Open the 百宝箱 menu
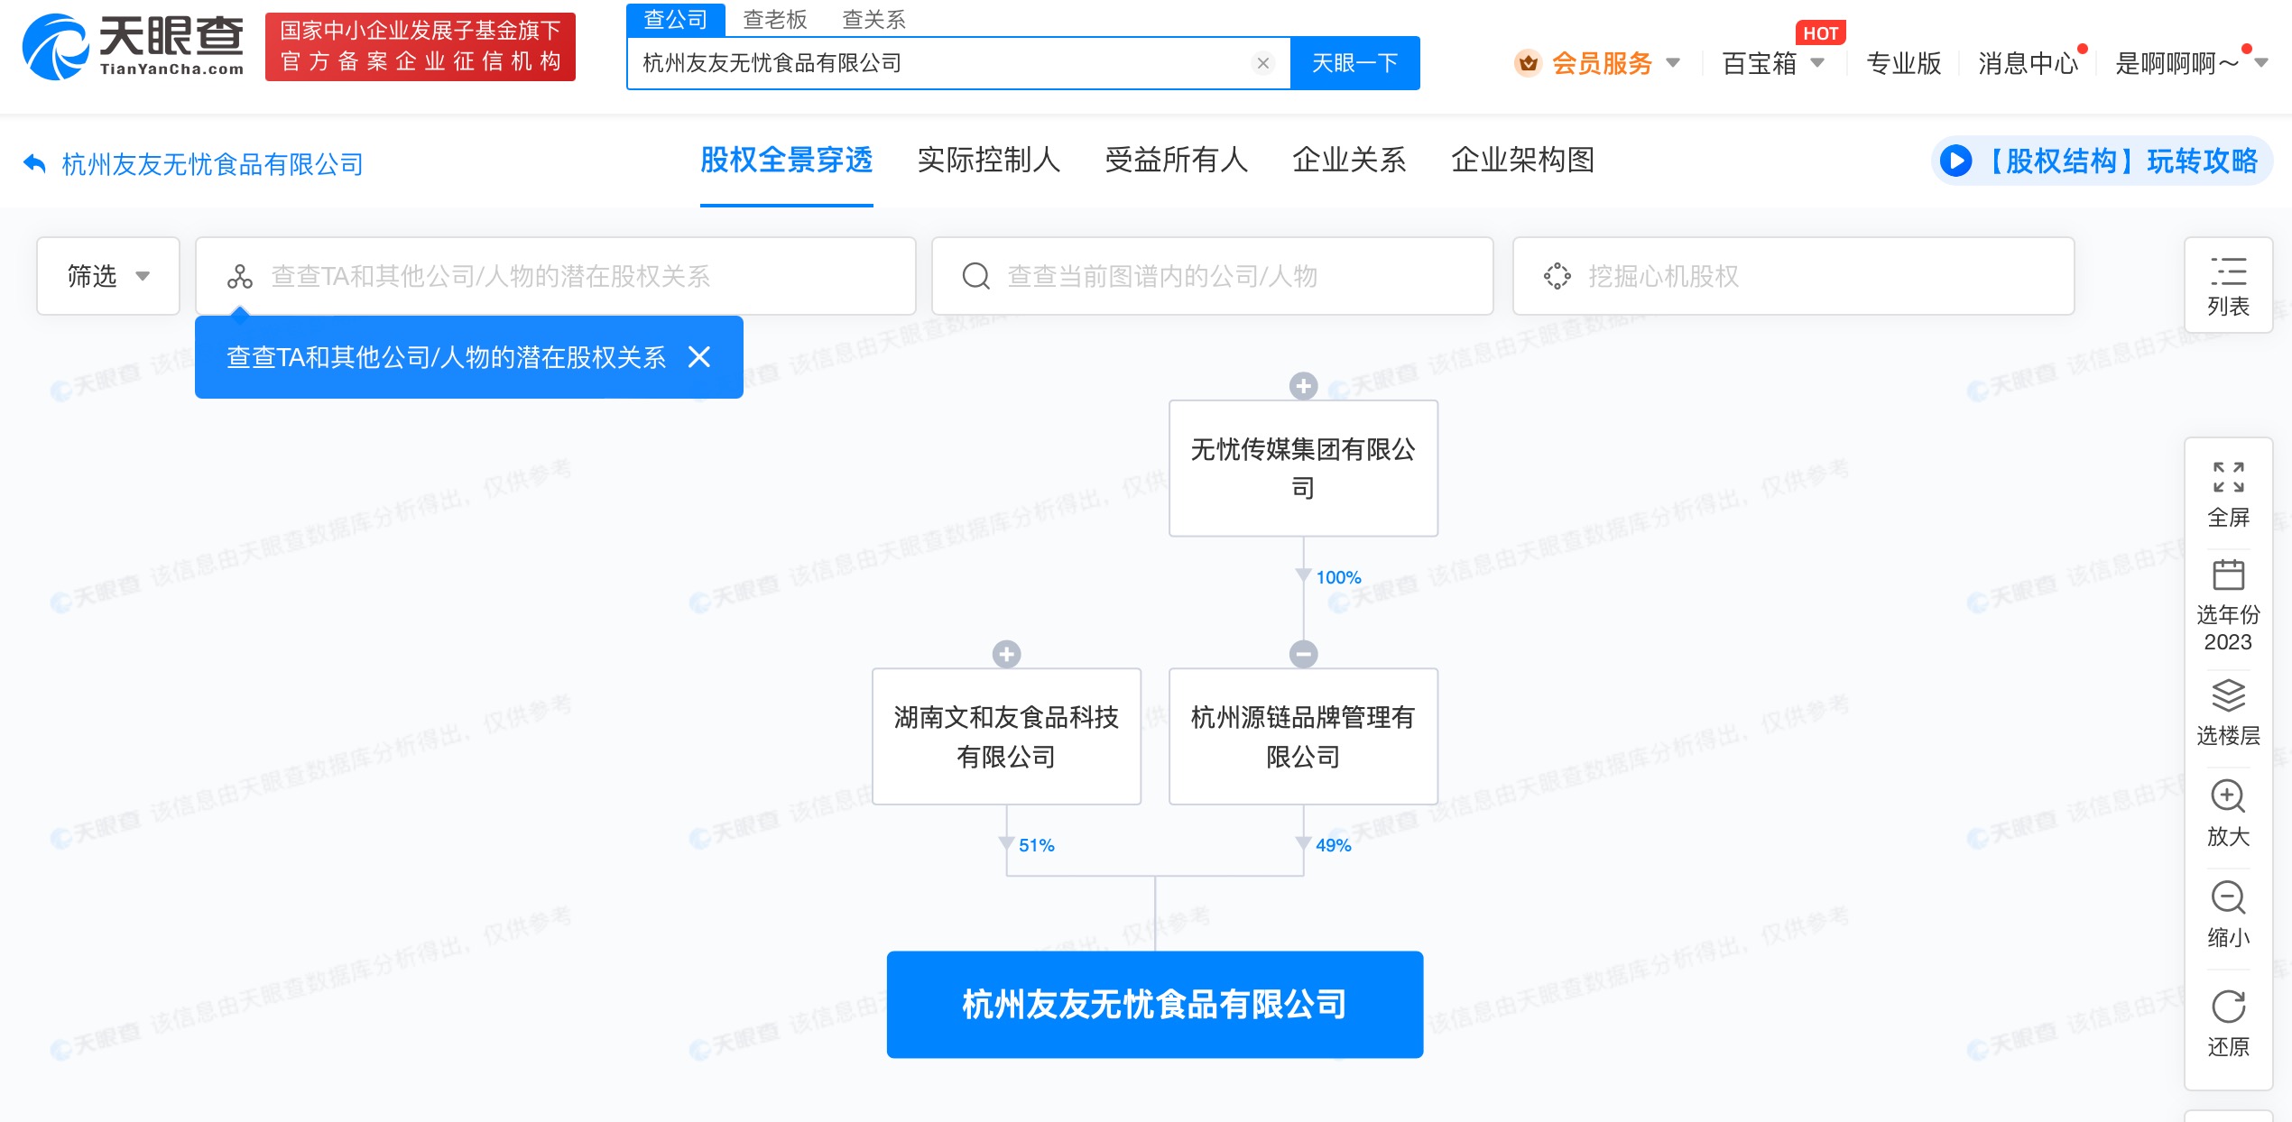This screenshot has height=1122, width=2292. point(1772,63)
